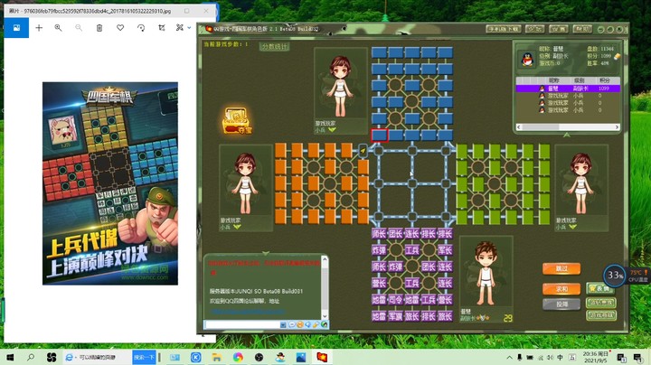Click the plus add-to icon in Photos
The image size is (651, 365).
(39, 28)
